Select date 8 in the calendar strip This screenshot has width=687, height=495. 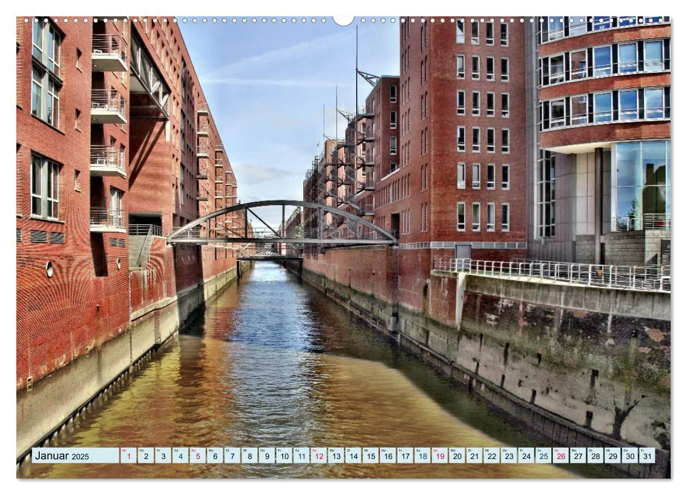point(250,456)
